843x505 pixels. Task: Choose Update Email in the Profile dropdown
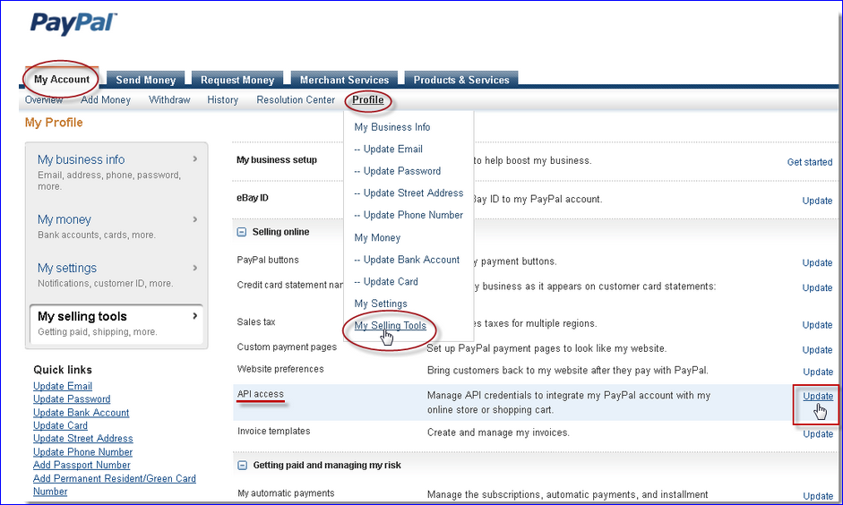pos(388,150)
